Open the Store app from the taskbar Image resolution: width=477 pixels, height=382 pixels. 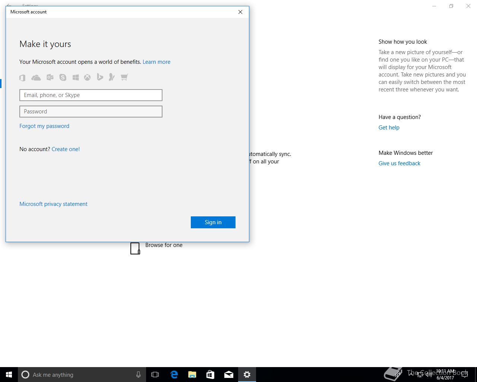(211, 375)
